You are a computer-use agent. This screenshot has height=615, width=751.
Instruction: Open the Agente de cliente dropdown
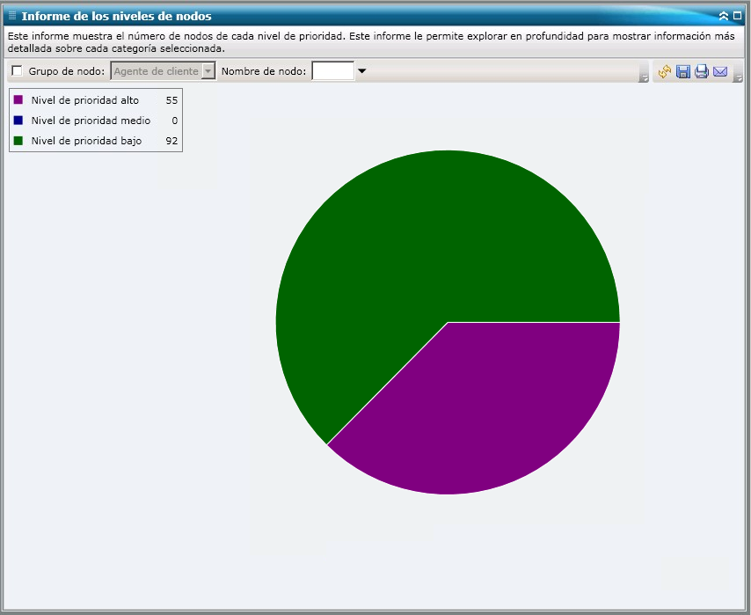click(209, 71)
